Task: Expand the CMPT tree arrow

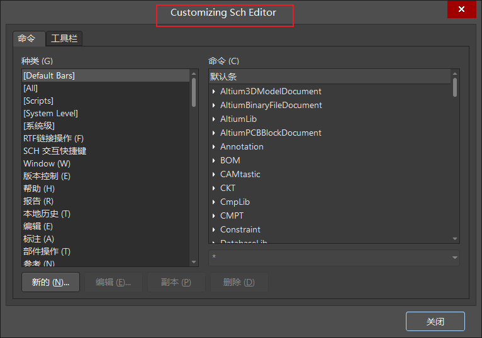Action: click(214, 216)
